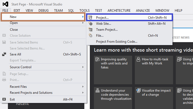Choose Team Project... menu entry
This screenshot has height=109, width=193.
[129, 30]
